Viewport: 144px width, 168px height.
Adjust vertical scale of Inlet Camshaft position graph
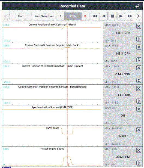[139, 39]
